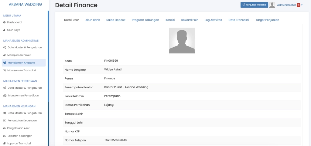Click the Dashboard globe icon in sidebar
311x146 pixels.
4,22
